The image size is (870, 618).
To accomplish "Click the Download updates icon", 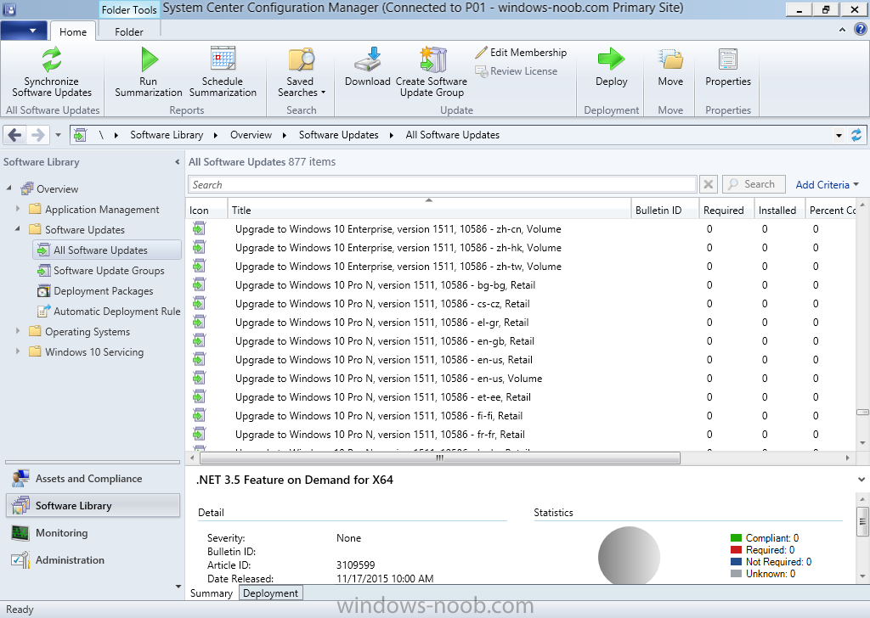I will [x=368, y=59].
